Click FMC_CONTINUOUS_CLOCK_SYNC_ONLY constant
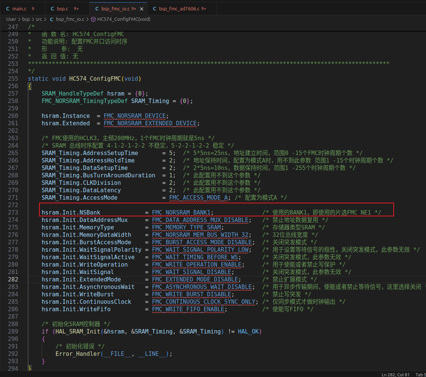 [x=204, y=302]
